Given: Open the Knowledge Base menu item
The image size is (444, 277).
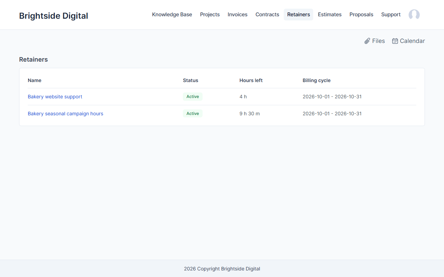Looking at the screenshot, I should point(172,15).
